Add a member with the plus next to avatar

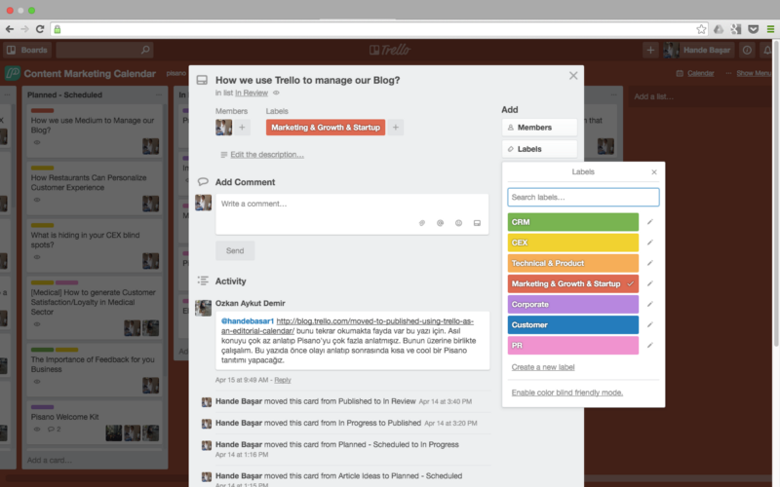[x=242, y=128]
